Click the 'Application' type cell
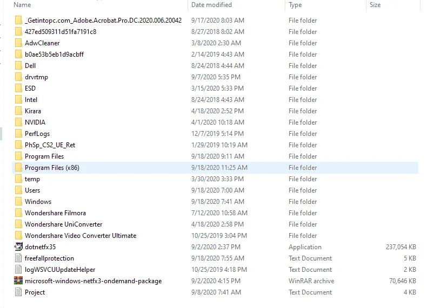 tap(305, 247)
